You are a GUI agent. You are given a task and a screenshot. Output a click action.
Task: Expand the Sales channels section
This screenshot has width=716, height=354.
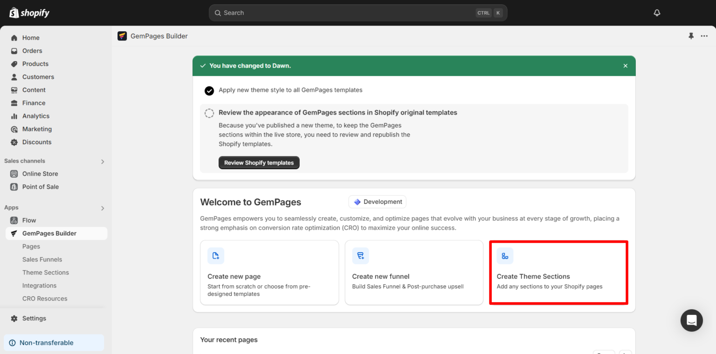click(x=103, y=161)
